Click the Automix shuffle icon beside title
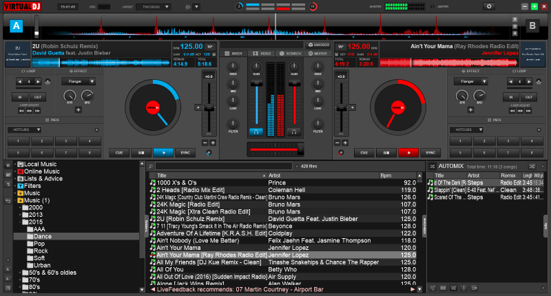This screenshot has height=296, width=551. click(x=433, y=166)
